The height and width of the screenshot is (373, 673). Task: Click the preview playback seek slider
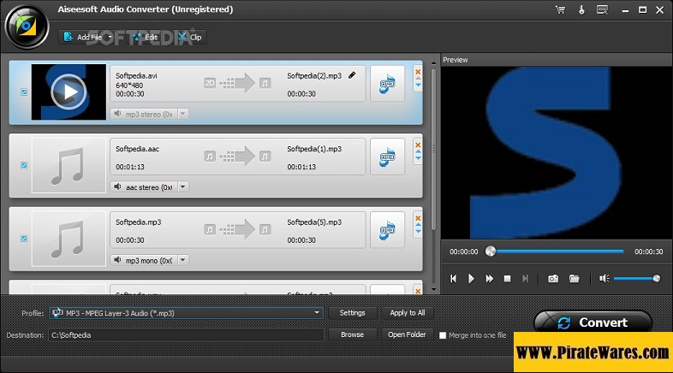coord(557,252)
